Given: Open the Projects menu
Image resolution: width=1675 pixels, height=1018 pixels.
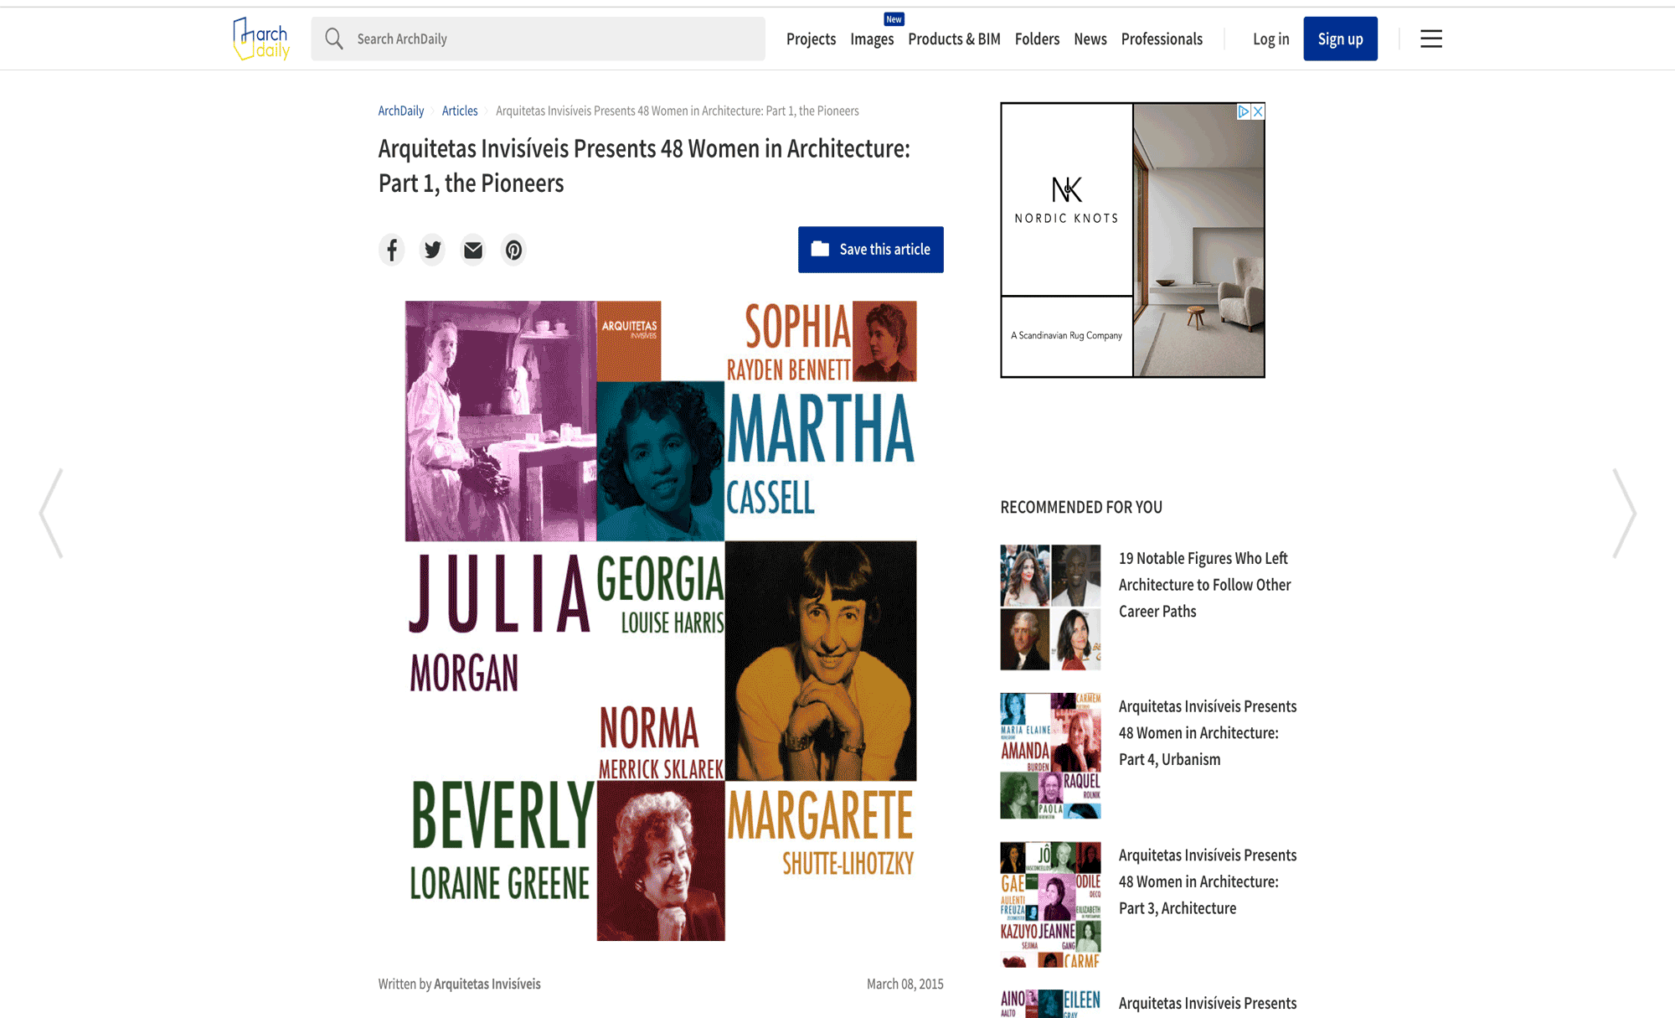Looking at the screenshot, I should click(x=811, y=39).
